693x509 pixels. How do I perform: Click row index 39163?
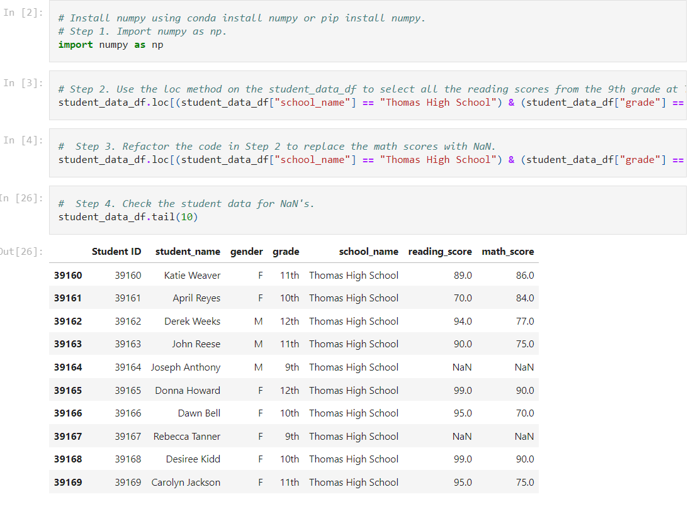68,344
